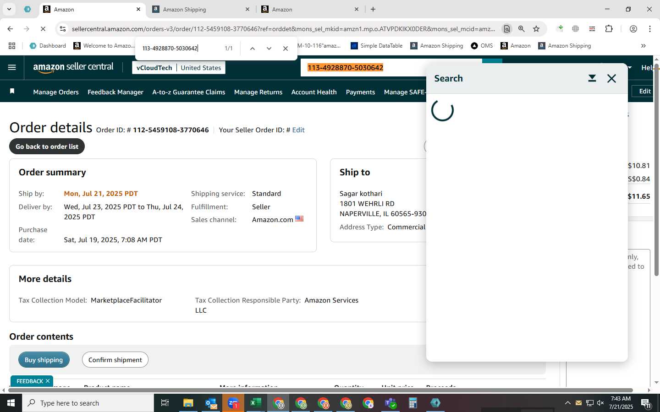Close the Search panel
The image size is (660, 412).
[x=611, y=78]
